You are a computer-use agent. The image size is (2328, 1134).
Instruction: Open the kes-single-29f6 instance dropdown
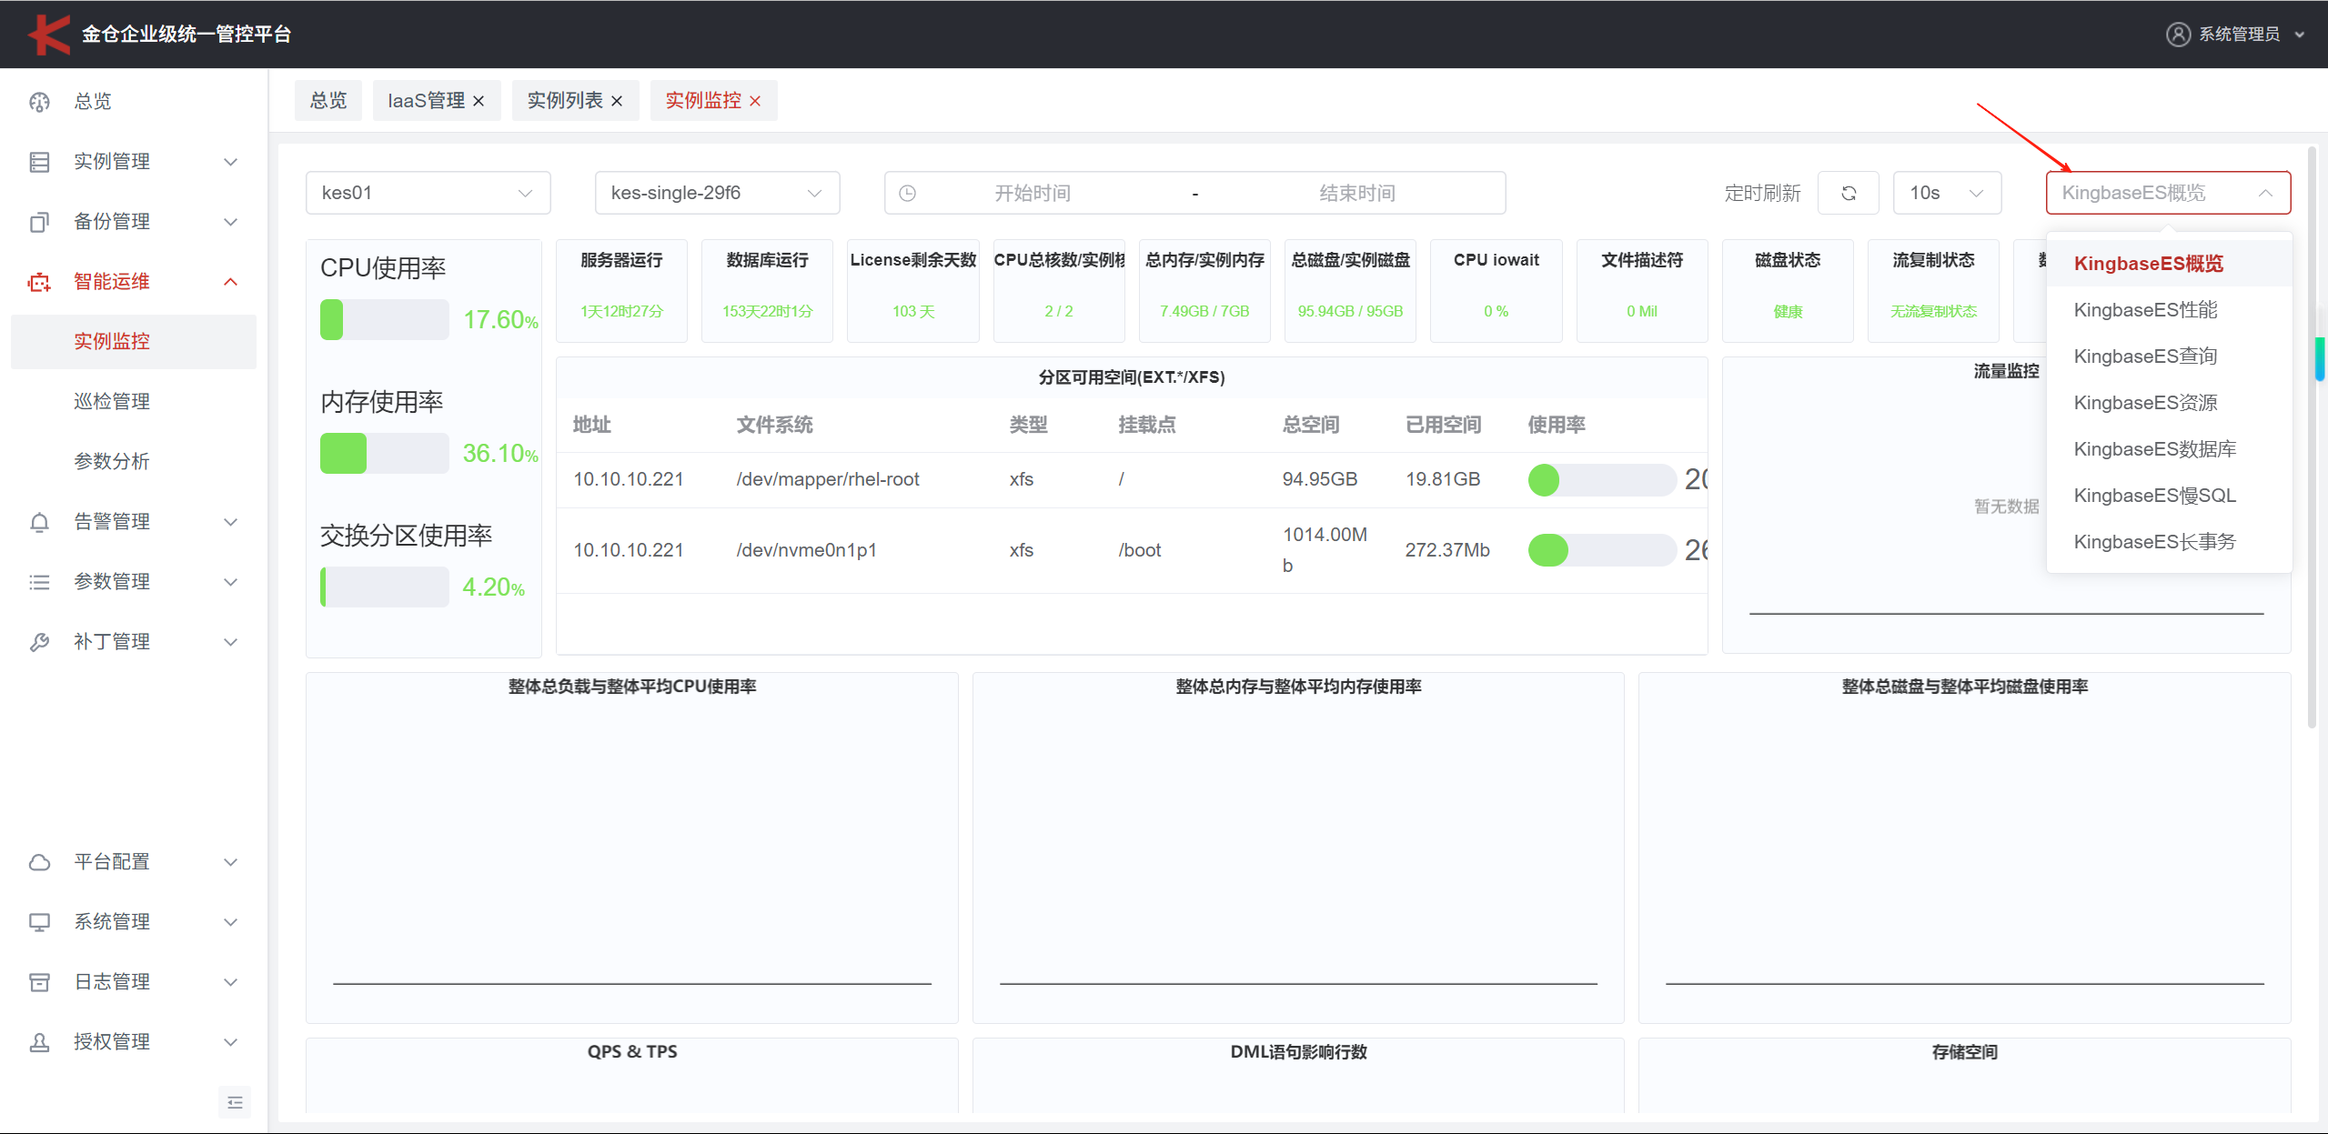point(717,193)
